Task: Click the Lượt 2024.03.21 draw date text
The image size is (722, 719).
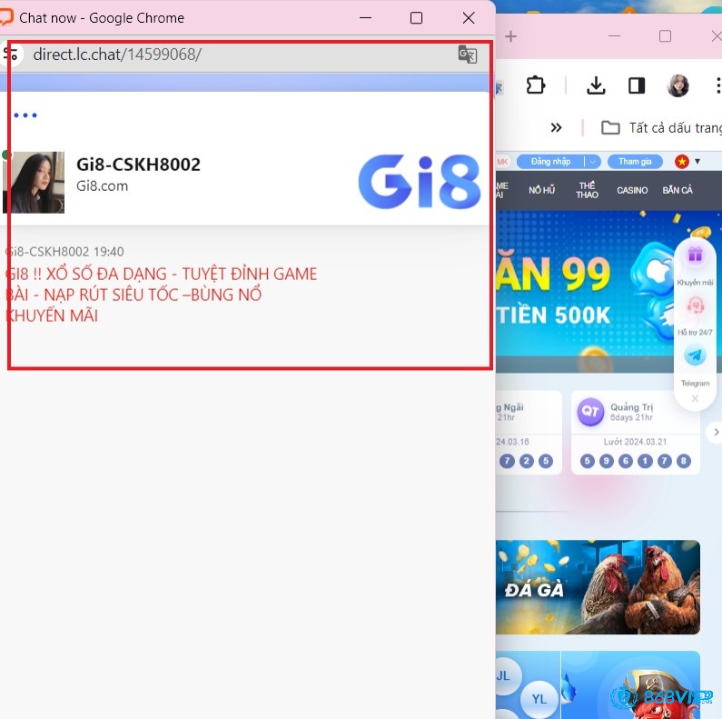Action: pyautogui.click(x=635, y=442)
